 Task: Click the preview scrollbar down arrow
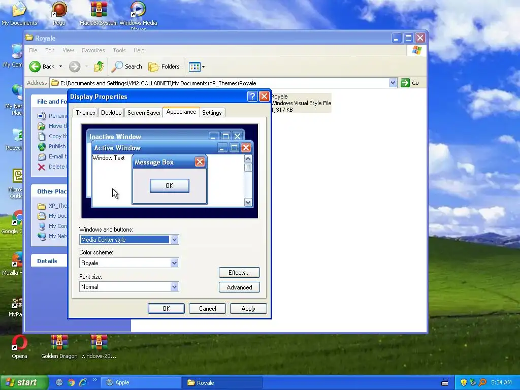pyautogui.click(x=248, y=202)
